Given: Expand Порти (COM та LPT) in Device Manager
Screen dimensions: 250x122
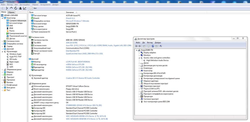Looking at the screenshot, I should coord(139,89).
